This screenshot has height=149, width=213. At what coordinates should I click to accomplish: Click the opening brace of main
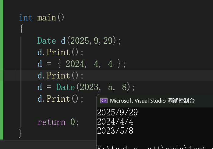pos(21,29)
